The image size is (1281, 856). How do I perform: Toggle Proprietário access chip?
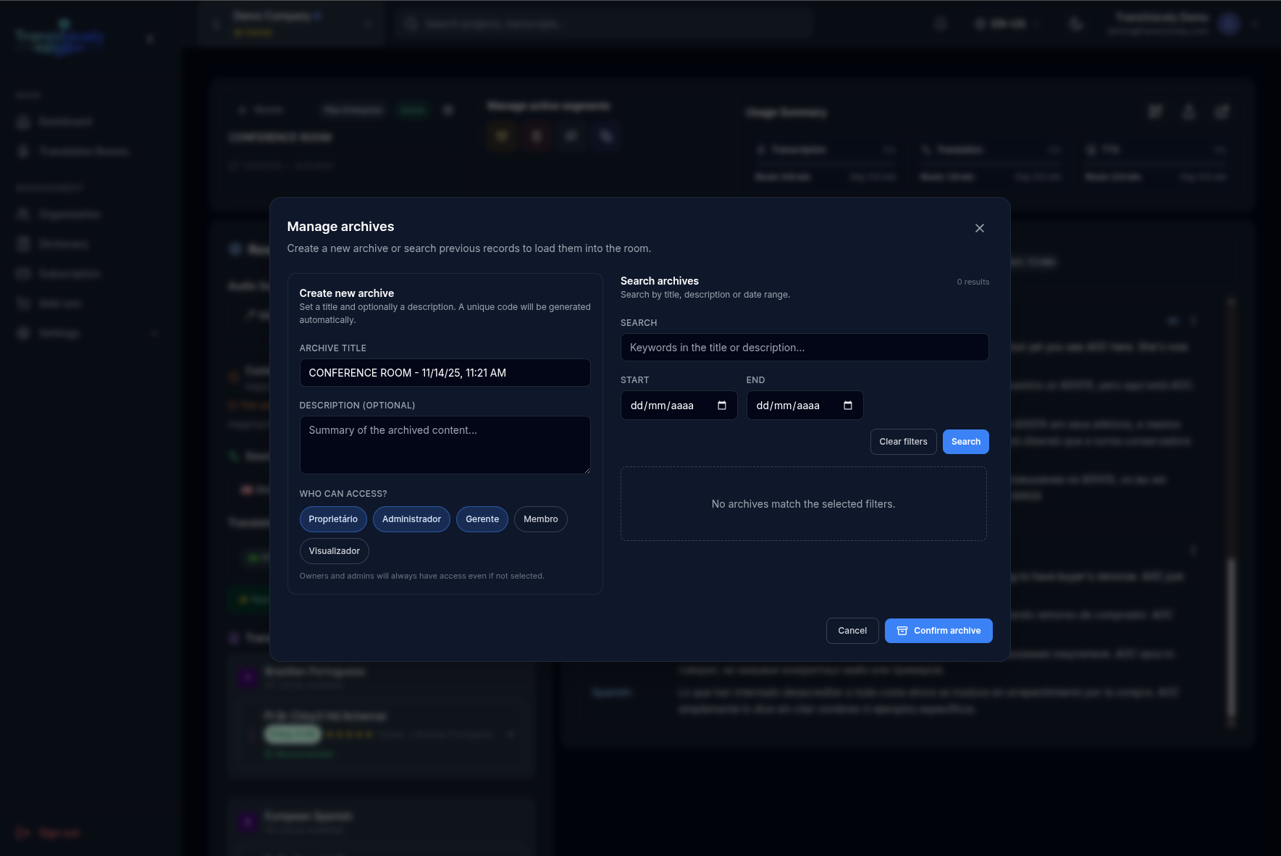click(333, 519)
